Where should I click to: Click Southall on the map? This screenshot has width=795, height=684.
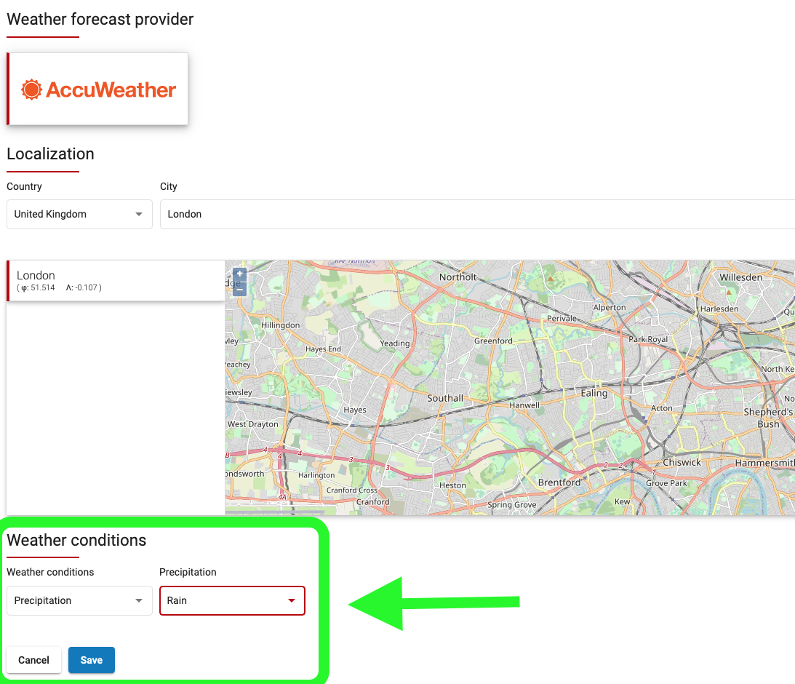[x=445, y=398]
